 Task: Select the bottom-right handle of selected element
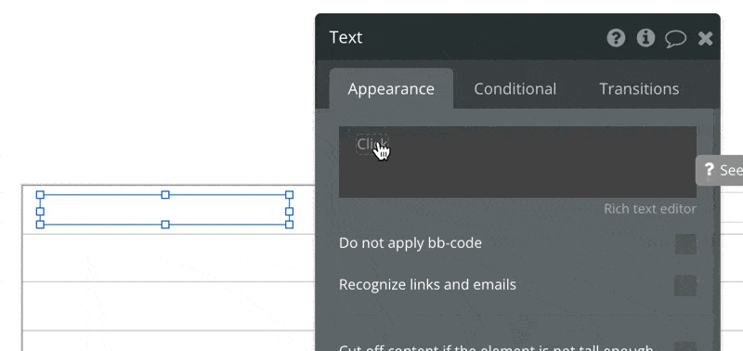point(290,225)
